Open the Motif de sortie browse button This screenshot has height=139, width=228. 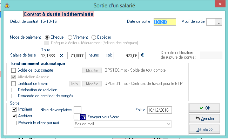click(218, 22)
